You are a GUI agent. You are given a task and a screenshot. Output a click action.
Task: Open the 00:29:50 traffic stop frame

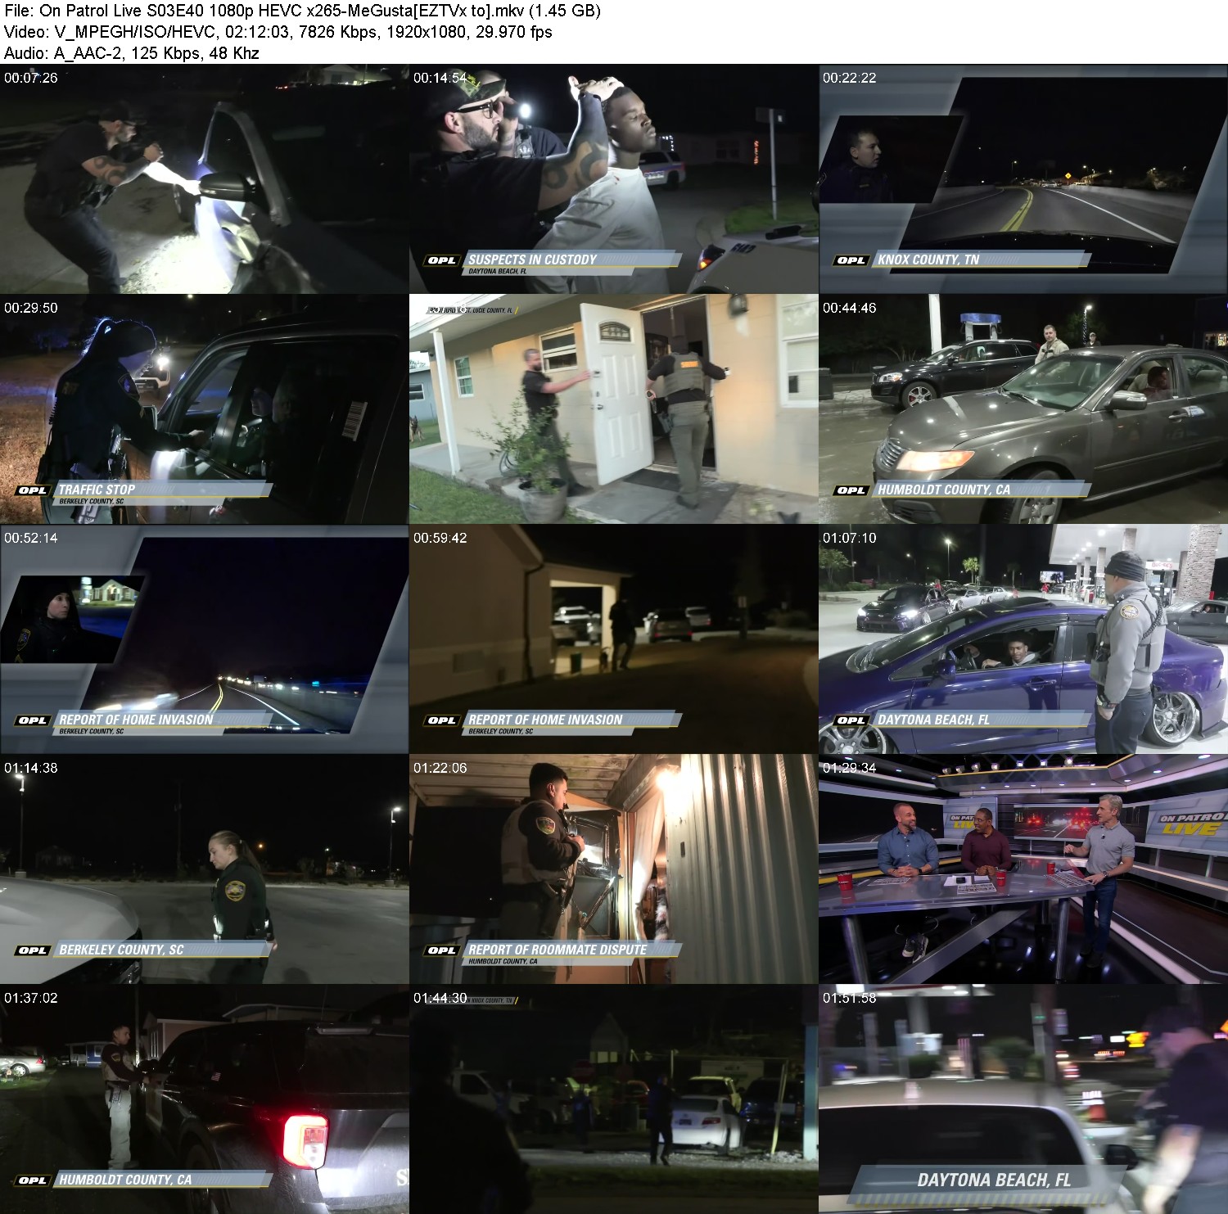tap(204, 409)
